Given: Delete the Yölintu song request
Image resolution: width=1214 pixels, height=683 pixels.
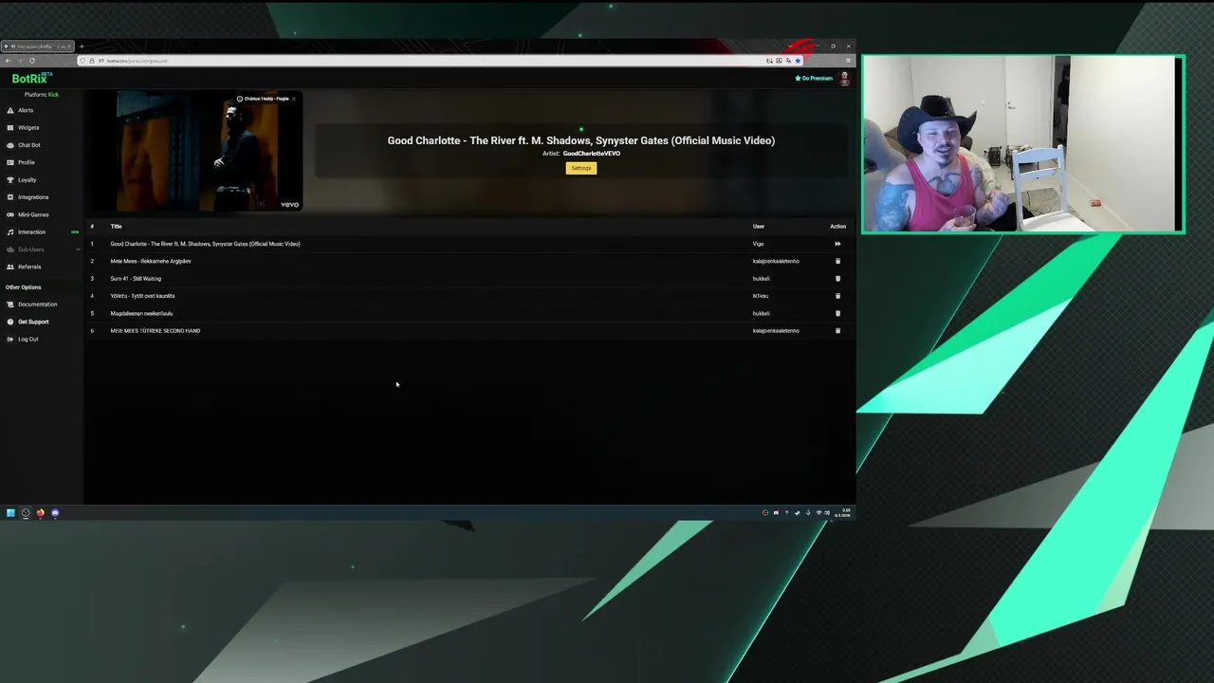Looking at the screenshot, I should point(837,296).
